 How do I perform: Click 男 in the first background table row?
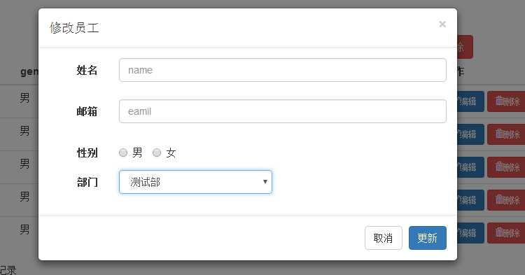pos(24,98)
